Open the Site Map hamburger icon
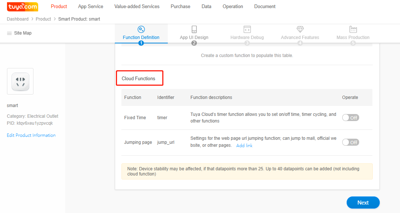The width and height of the screenshot is (400, 213). coord(10,33)
